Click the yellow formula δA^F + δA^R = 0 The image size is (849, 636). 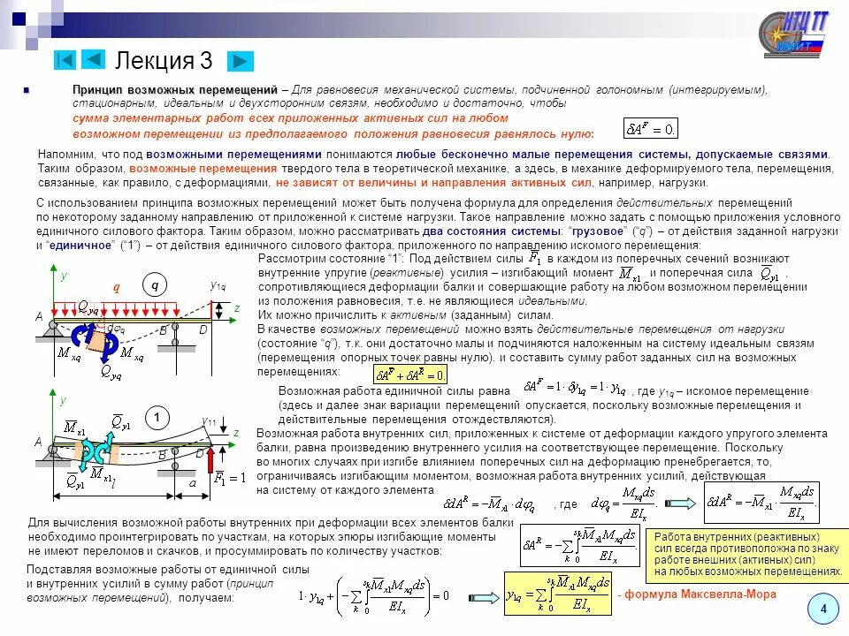(x=409, y=375)
